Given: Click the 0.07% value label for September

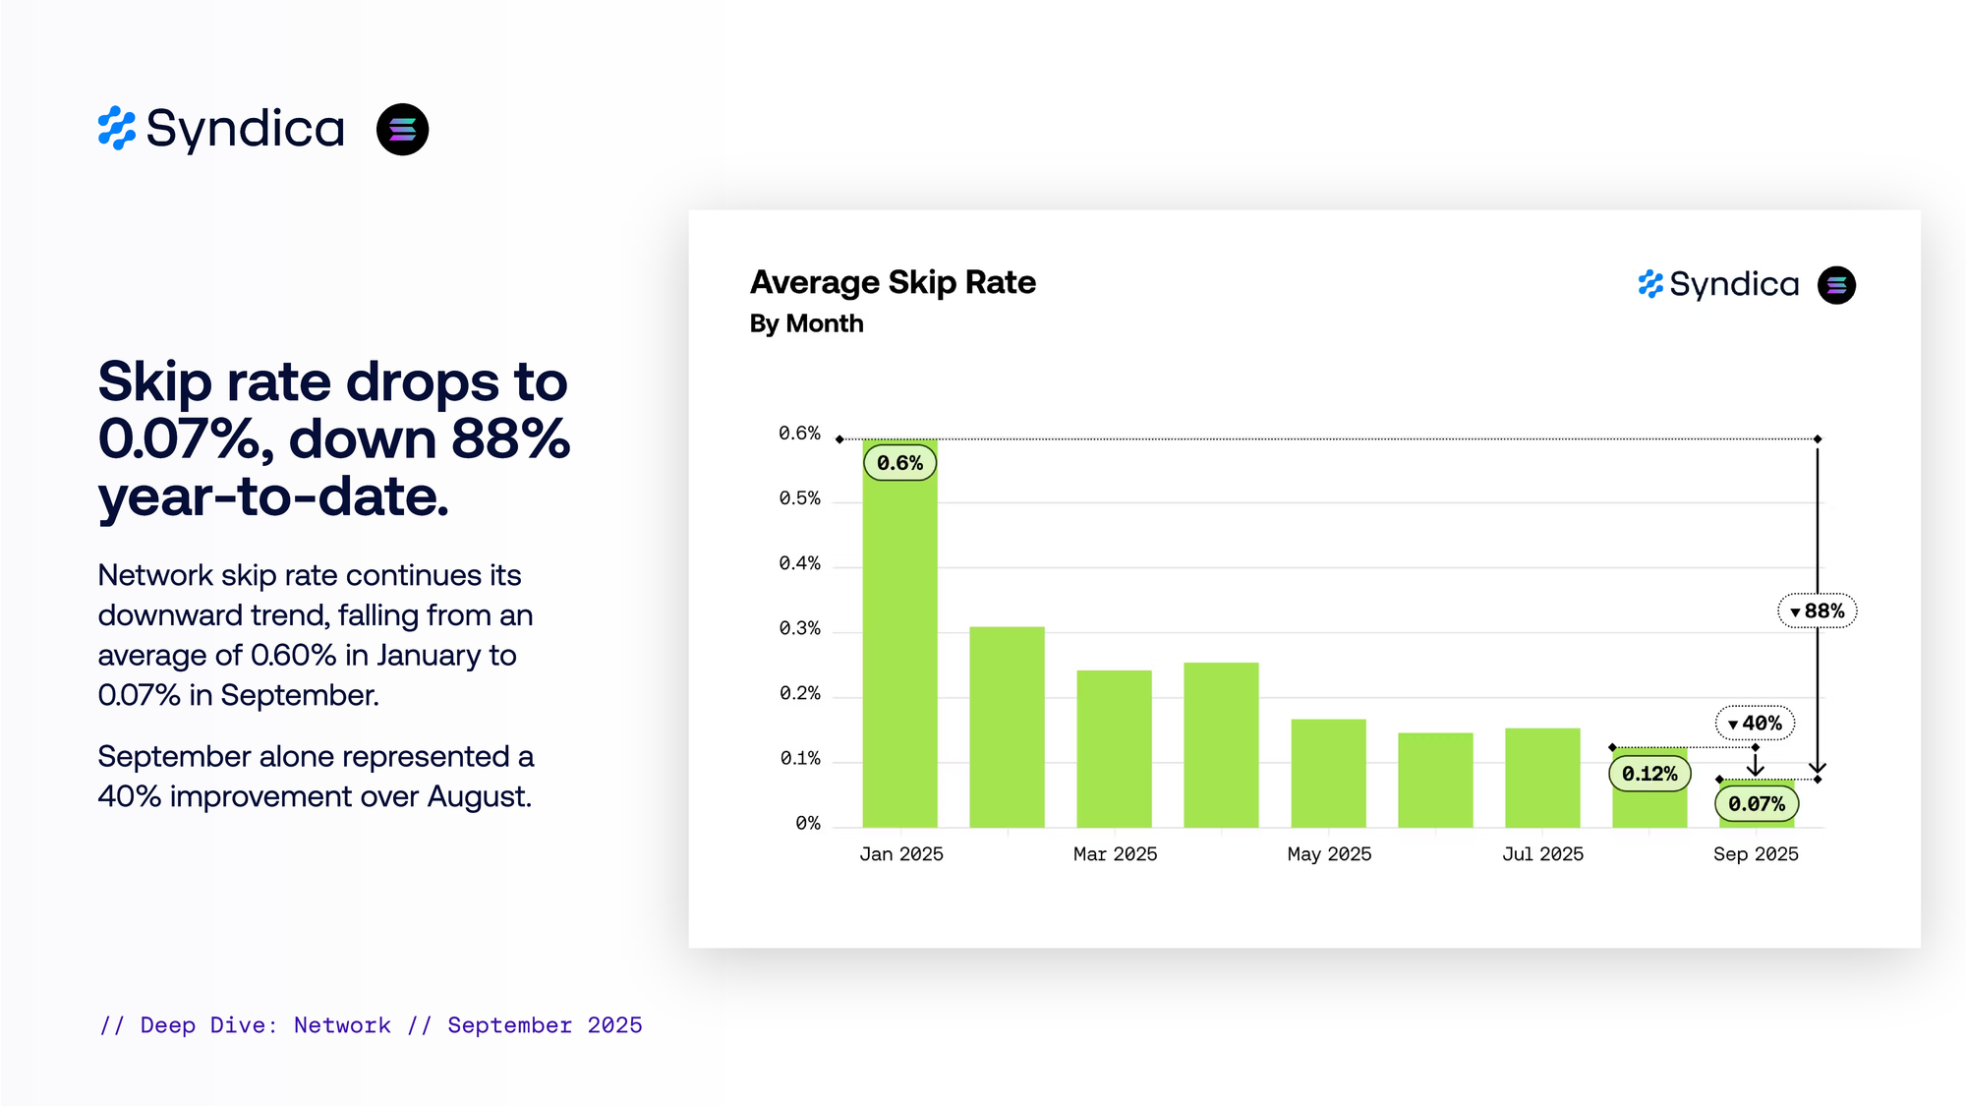Looking at the screenshot, I should (1757, 804).
